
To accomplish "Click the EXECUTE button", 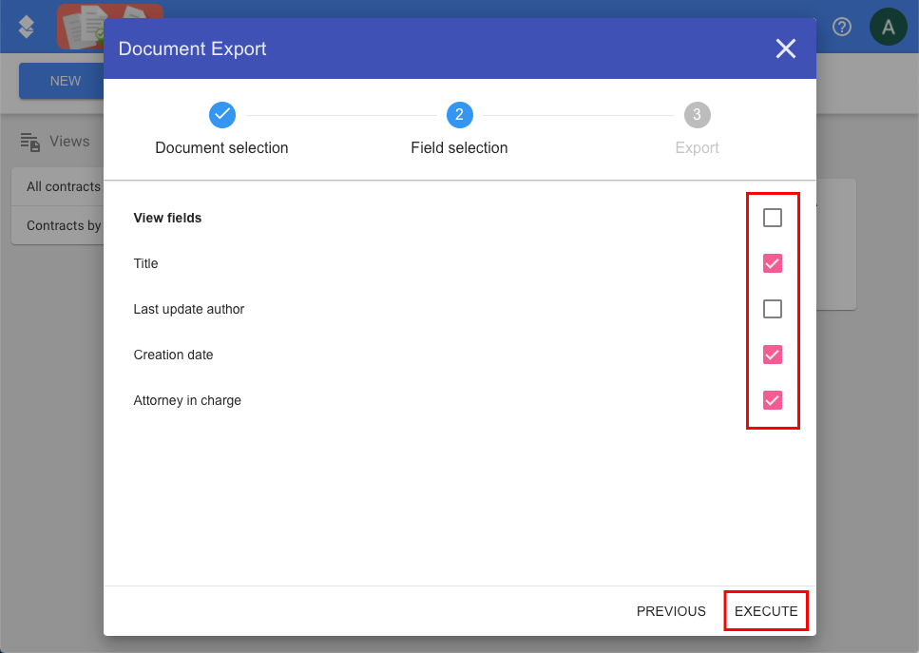I will pyautogui.click(x=765, y=611).
